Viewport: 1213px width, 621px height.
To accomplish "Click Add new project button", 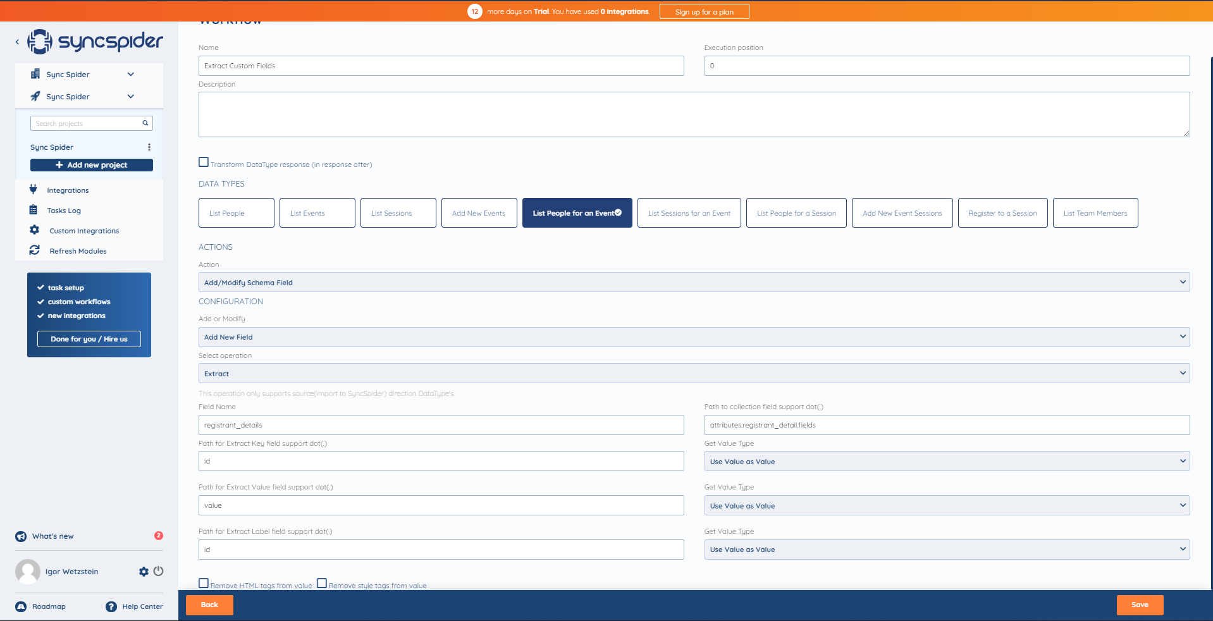I will pos(92,165).
